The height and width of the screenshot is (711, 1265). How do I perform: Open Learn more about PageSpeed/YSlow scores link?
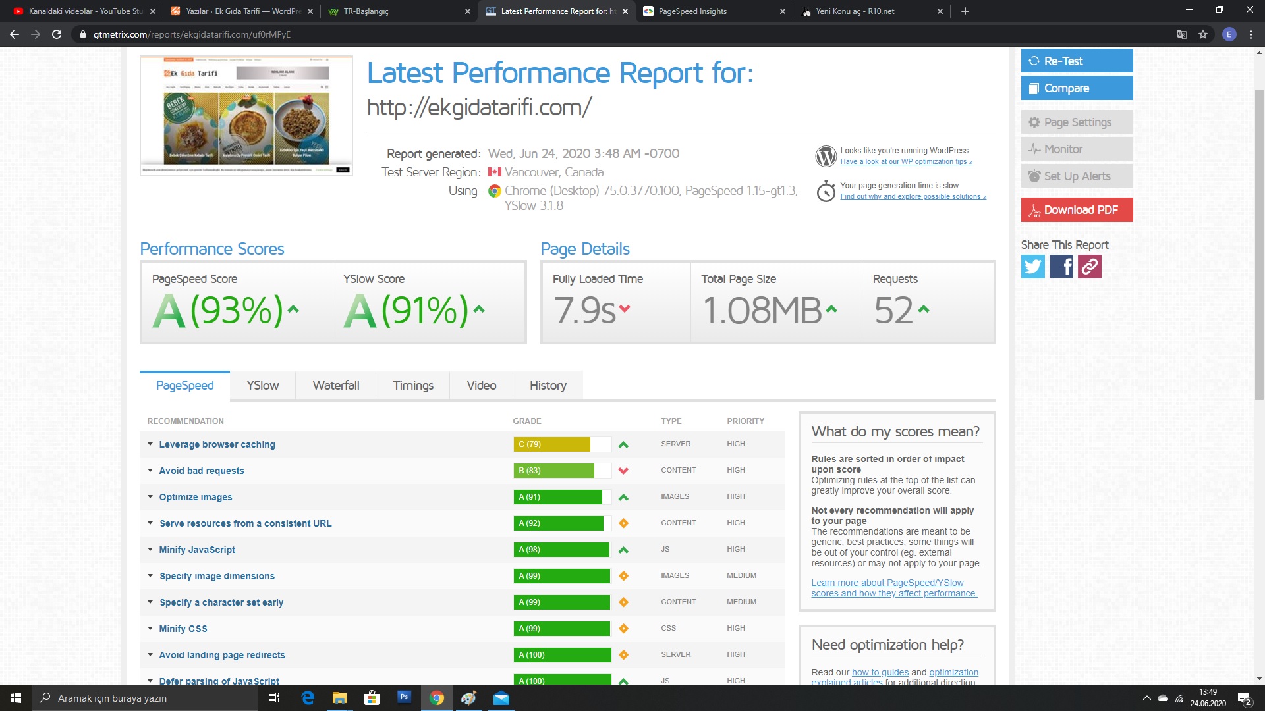coord(894,588)
